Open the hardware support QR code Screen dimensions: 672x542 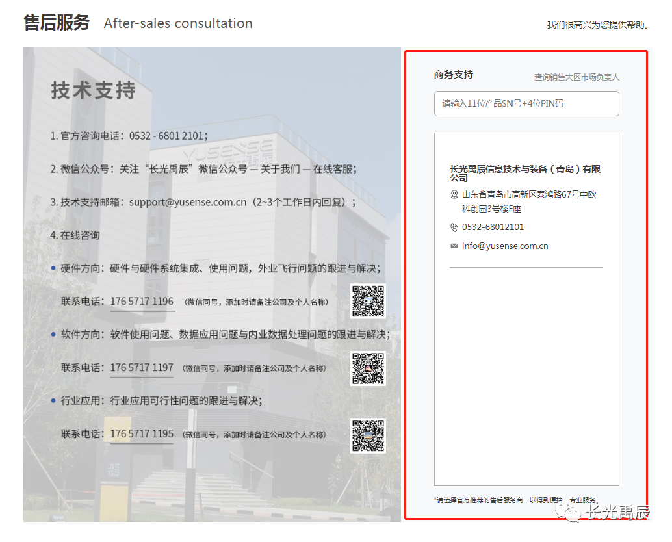tap(368, 302)
